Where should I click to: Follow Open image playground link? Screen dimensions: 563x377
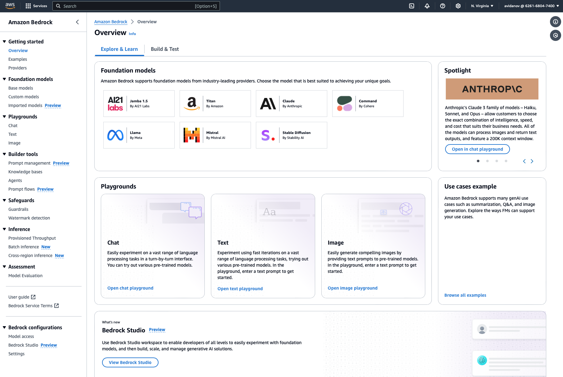(353, 288)
